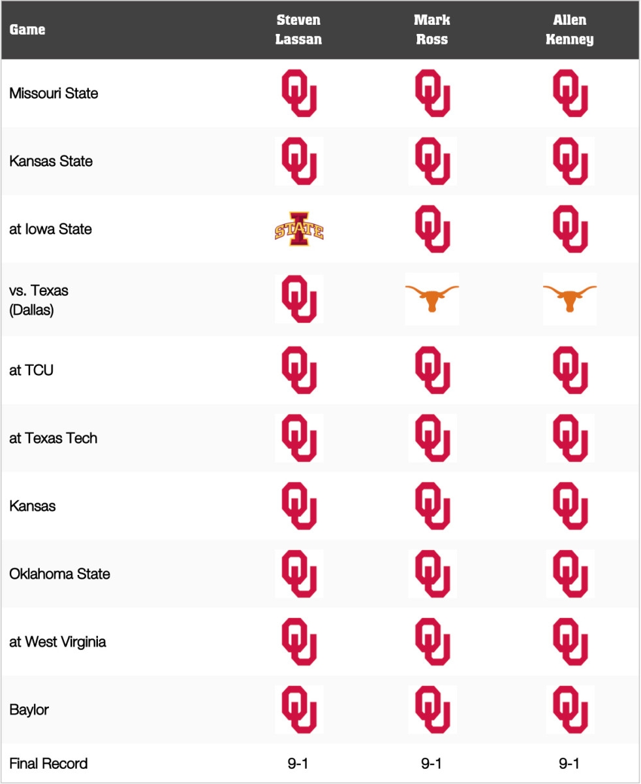The height and width of the screenshot is (784, 641).
Task: Click Mark Ross's OU logo for at Iowa State
Action: (x=432, y=229)
